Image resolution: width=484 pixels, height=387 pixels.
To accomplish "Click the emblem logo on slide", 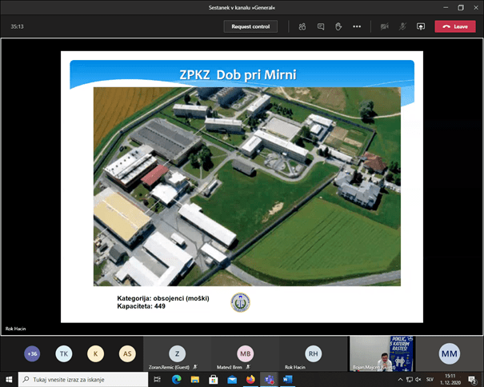I will (x=241, y=302).
